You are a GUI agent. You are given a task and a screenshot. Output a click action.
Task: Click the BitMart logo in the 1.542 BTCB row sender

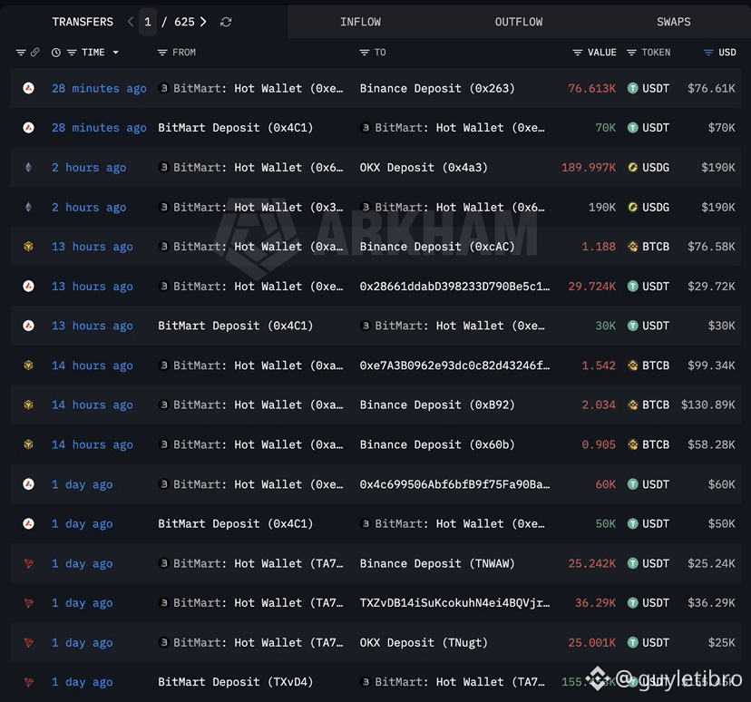[164, 366]
